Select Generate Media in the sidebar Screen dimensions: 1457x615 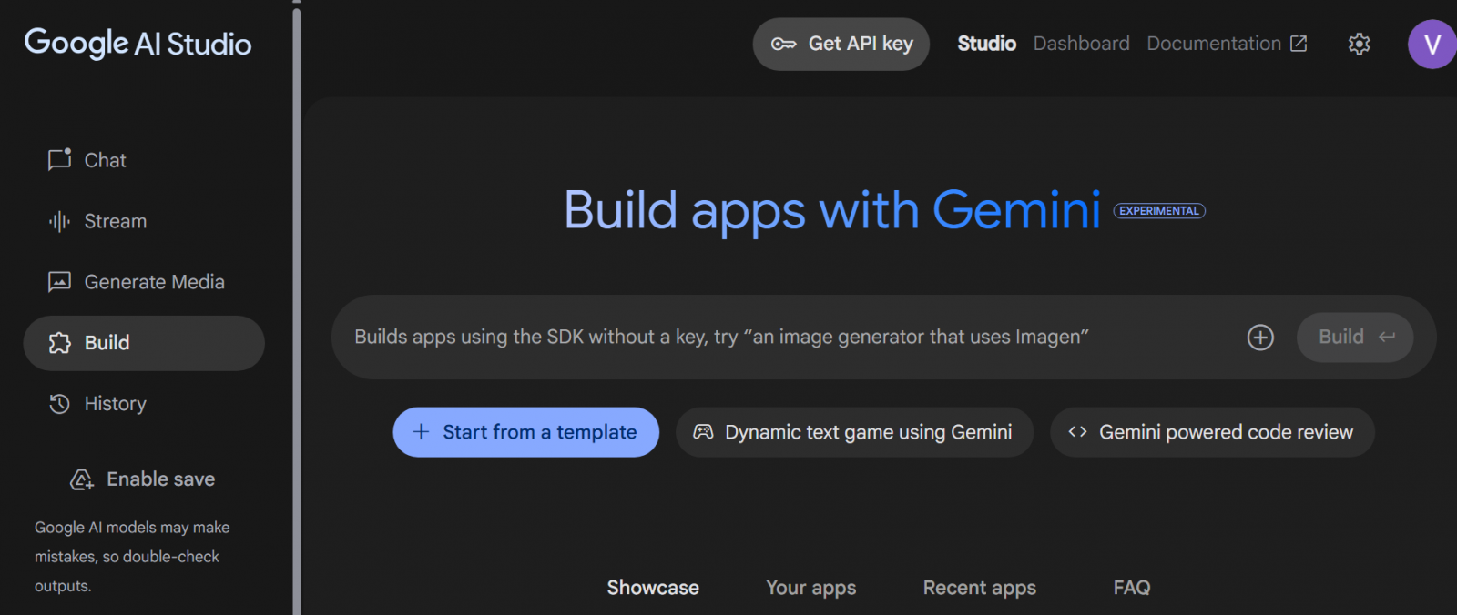tap(153, 282)
